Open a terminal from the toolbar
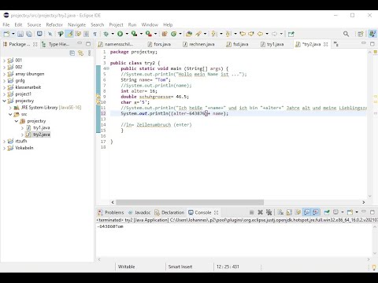 pyautogui.click(x=39, y=34)
